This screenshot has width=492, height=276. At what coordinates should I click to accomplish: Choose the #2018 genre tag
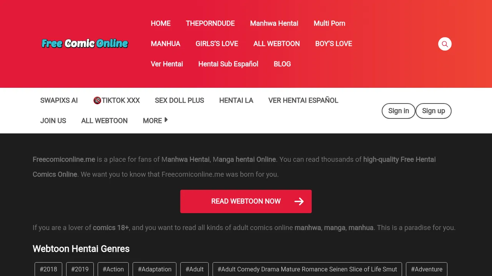[48, 269]
